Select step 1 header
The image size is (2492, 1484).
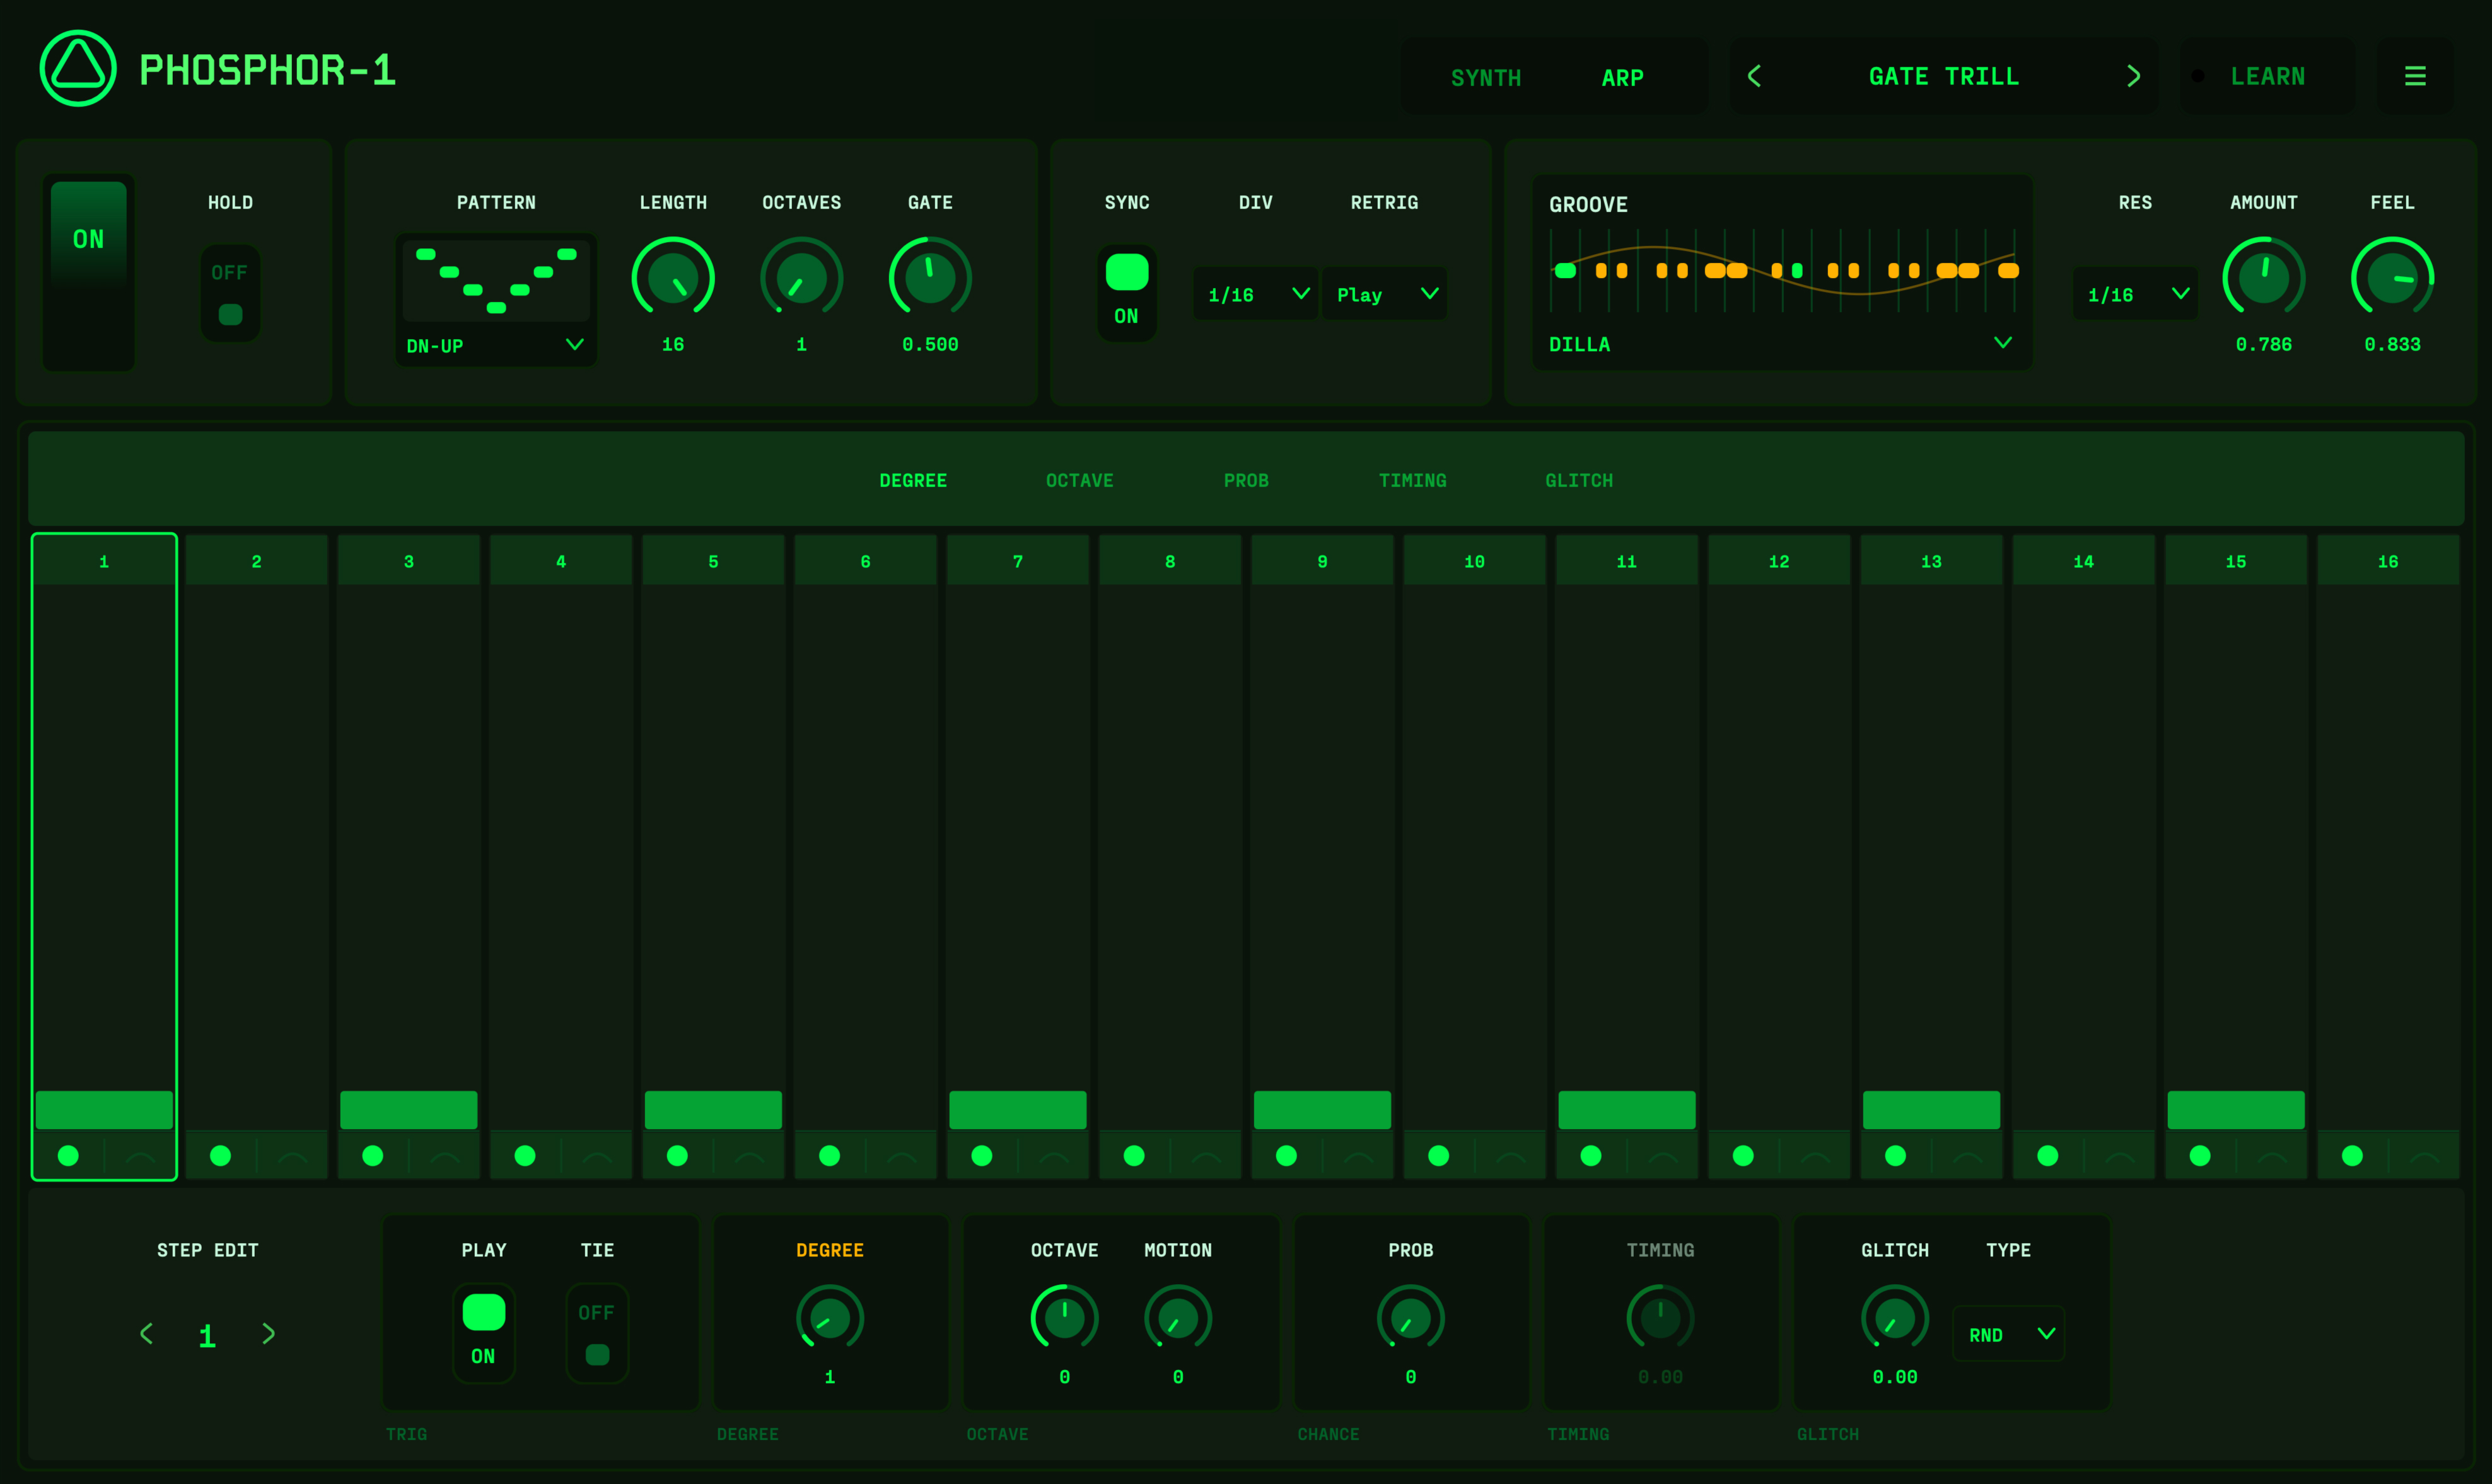tap(104, 561)
